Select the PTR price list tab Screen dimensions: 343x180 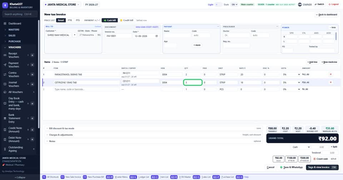click(70, 20)
